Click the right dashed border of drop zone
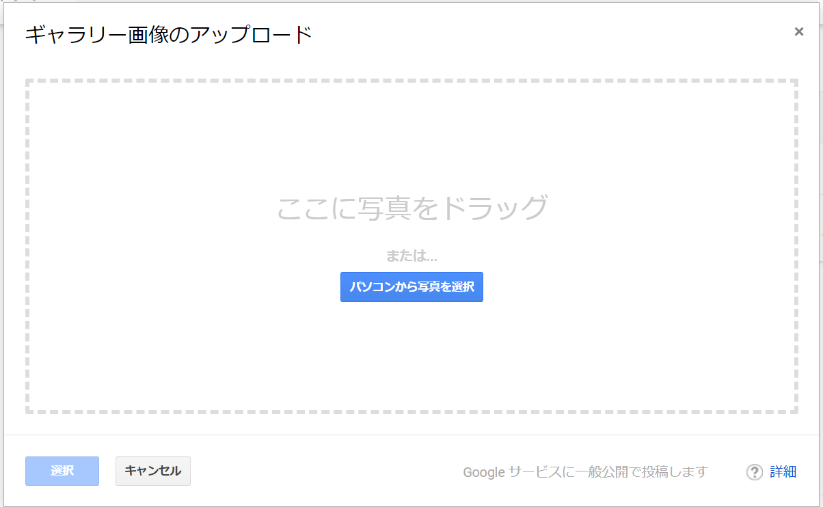The height and width of the screenshot is (507, 823). click(x=796, y=246)
